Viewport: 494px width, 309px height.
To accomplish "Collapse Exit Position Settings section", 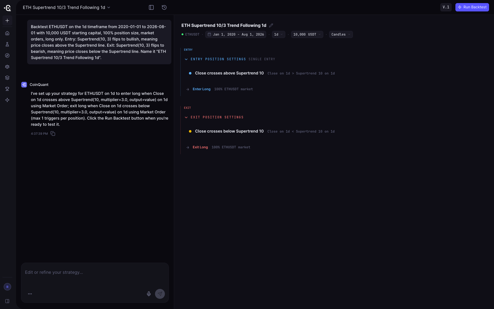I will [186, 117].
